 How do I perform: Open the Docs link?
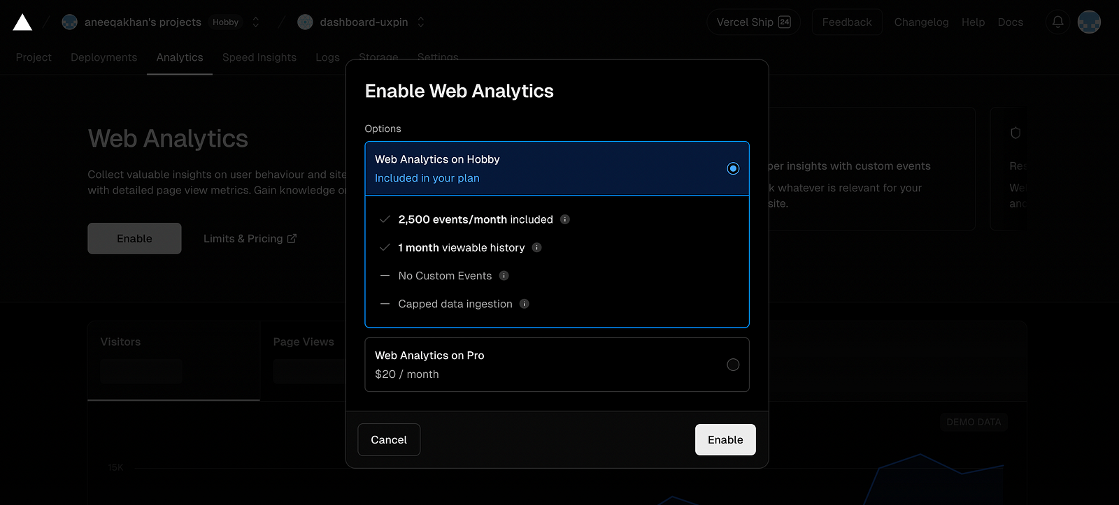(x=1010, y=22)
